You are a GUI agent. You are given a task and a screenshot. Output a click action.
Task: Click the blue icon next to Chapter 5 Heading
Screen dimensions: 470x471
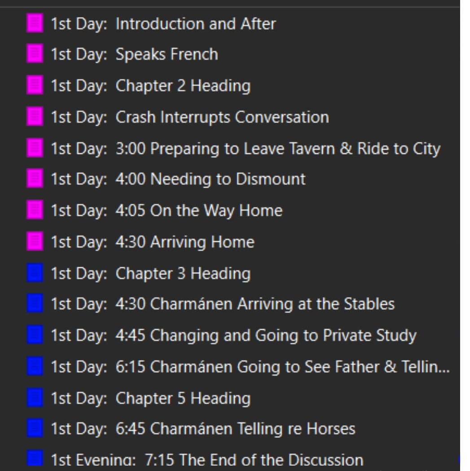[x=35, y=398]
